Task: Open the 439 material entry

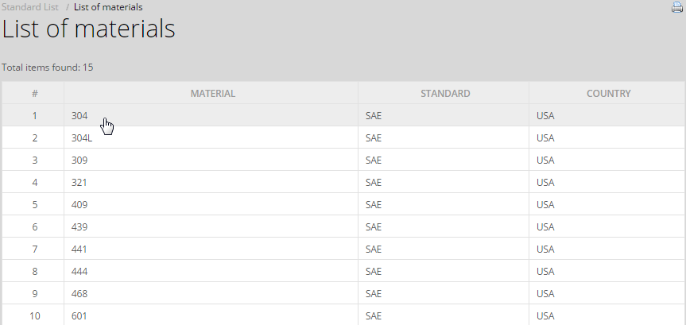Action: (79, 227)
